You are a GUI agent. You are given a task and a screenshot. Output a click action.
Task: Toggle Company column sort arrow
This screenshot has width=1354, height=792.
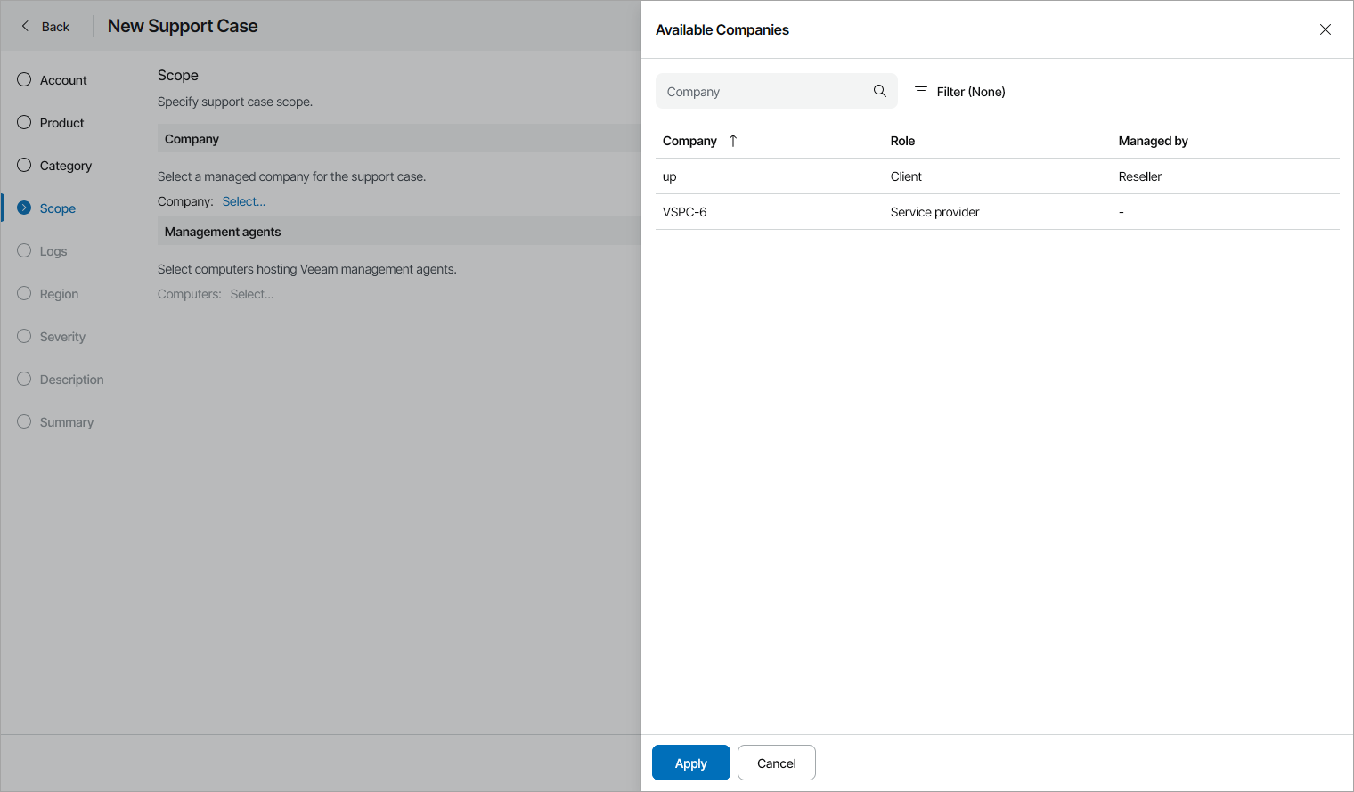733,141
